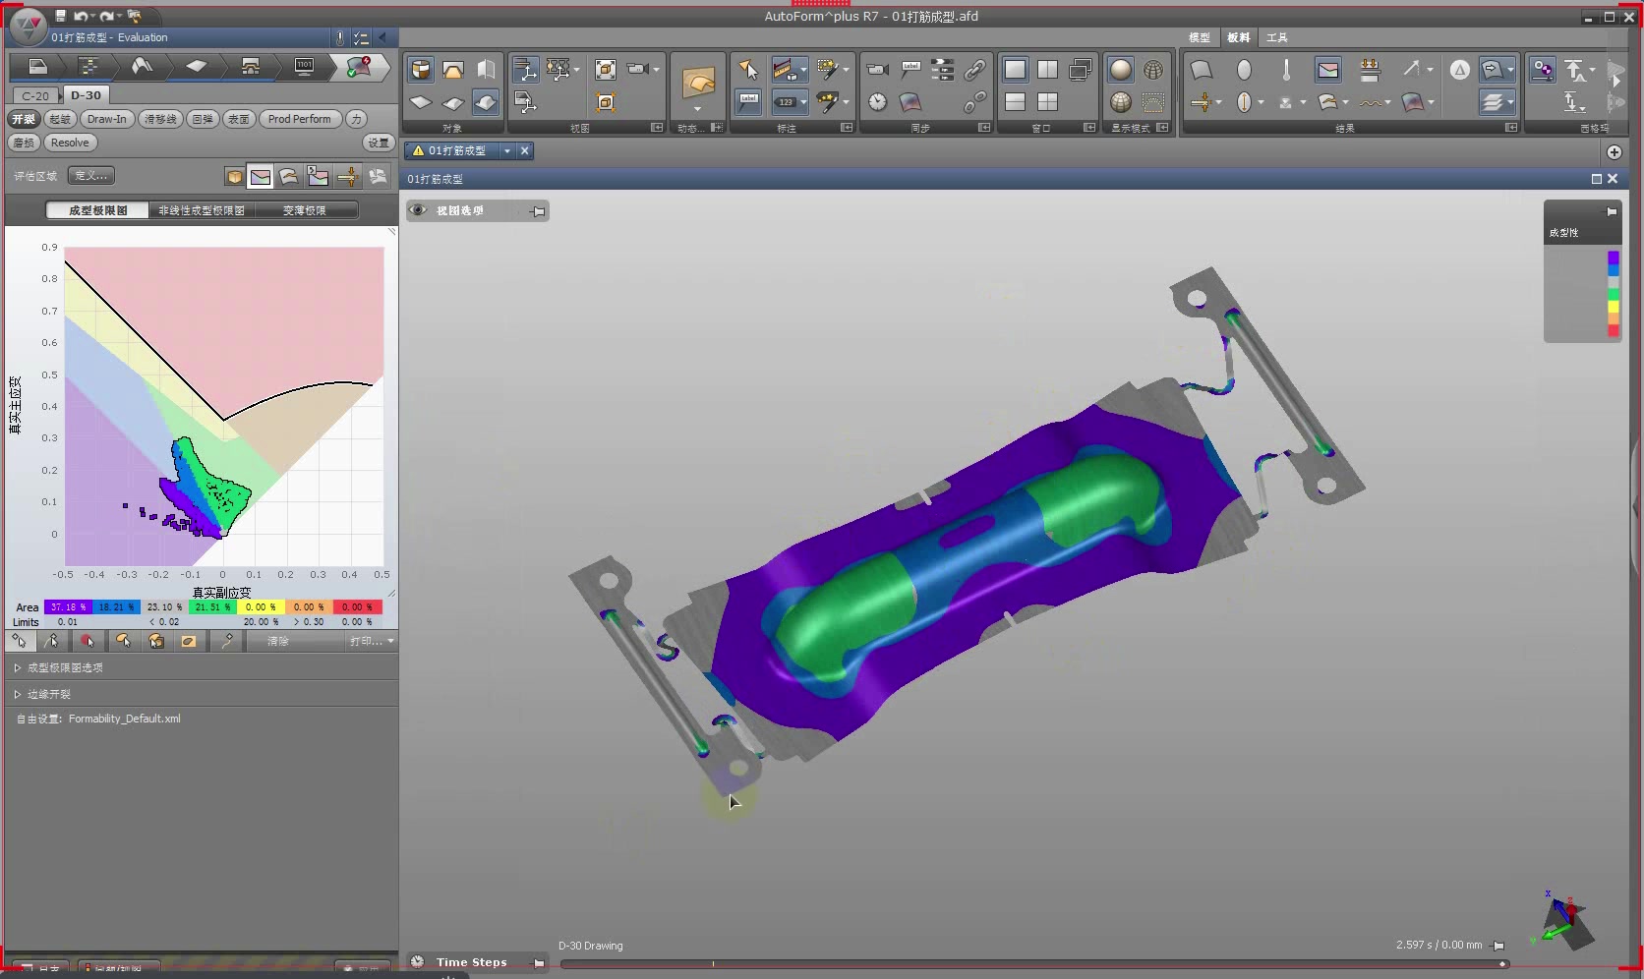
Task: Select the thermometer icon in results toolbar
Action: tap(1286, 70)
